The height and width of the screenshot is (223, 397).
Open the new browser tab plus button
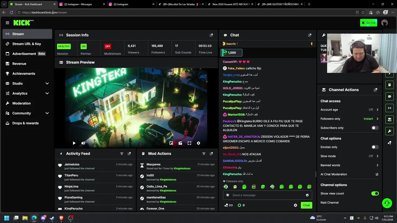click(309, 4)
